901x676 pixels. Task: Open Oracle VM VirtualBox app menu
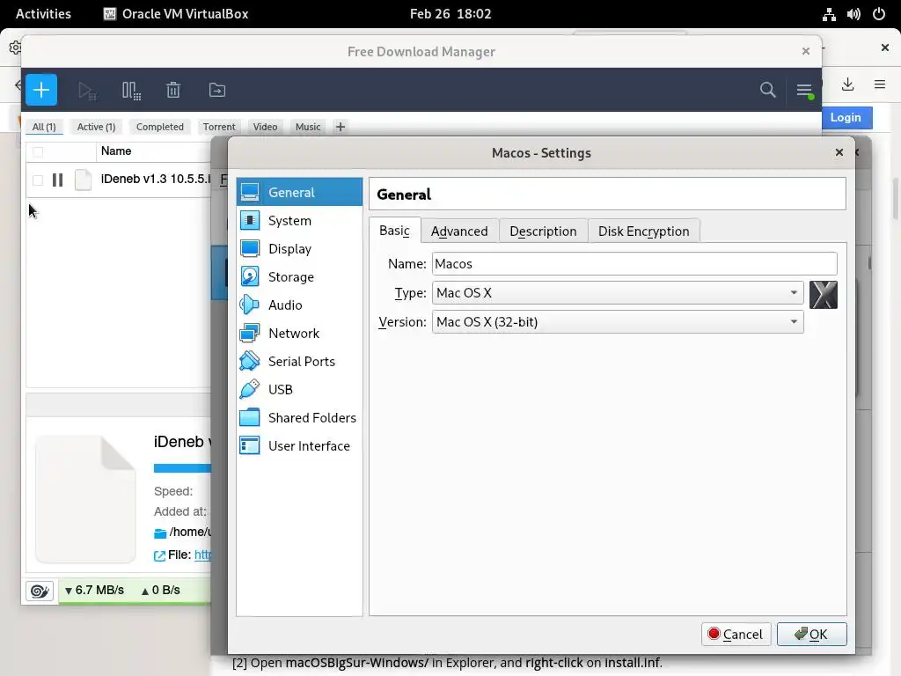176,14
